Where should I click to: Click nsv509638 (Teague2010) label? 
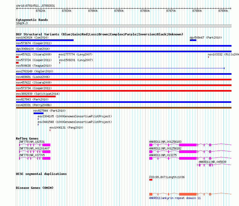[x=34, y=66]
